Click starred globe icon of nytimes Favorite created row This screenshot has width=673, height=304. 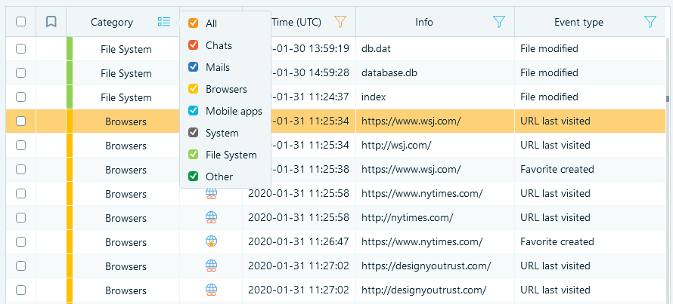[x=211, y=242]
